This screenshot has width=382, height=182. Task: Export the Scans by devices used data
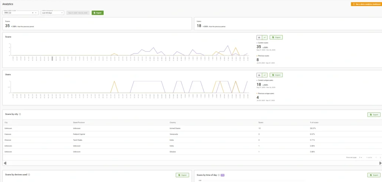point(182,175)
